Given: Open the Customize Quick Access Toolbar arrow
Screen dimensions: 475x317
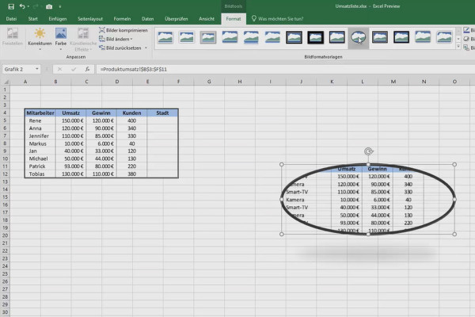Looking at the screenshot, I should pyautogui.click(x=60, y=6).
